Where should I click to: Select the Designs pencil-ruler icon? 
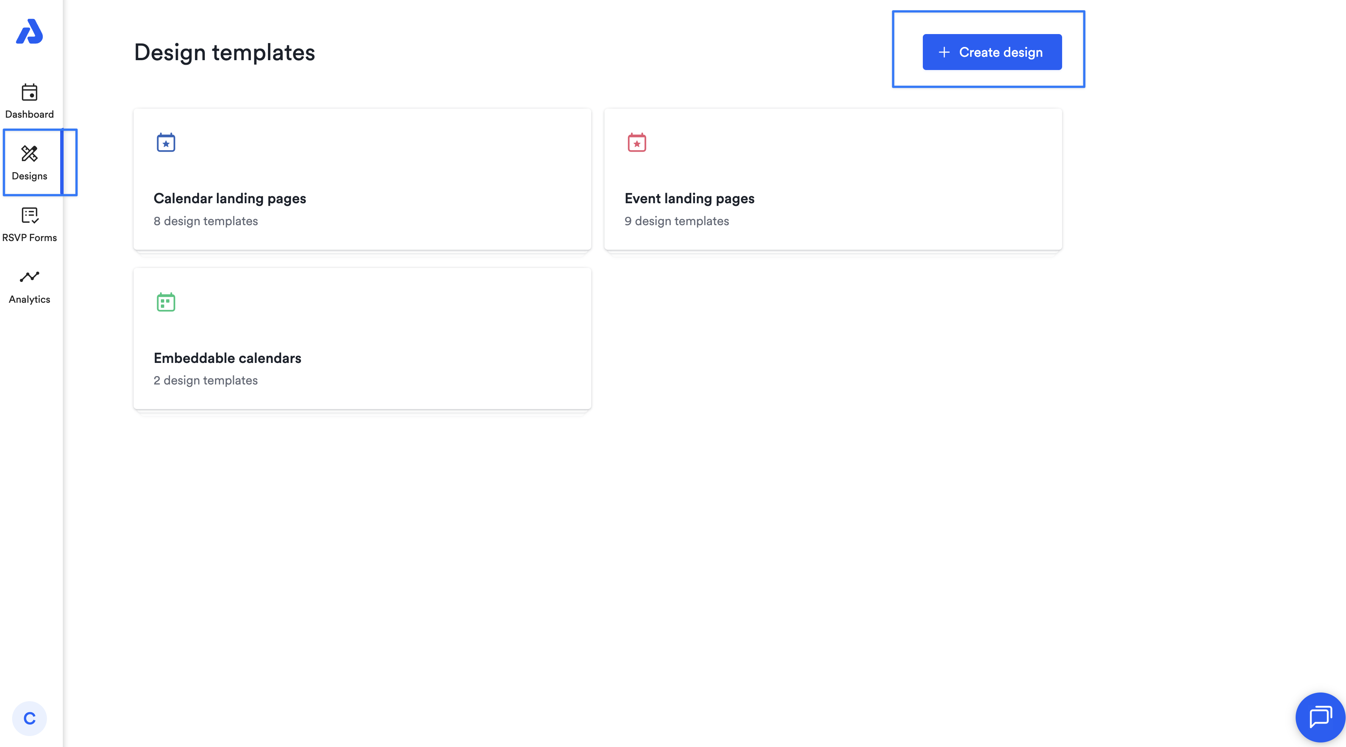(x=29, y=154)
